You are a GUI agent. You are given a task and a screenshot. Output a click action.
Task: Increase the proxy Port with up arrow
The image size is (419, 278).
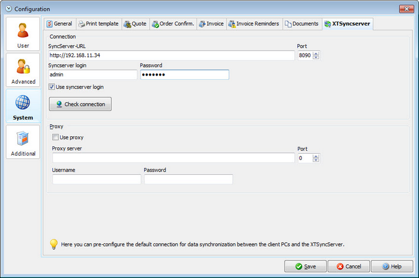coord(316,156)
